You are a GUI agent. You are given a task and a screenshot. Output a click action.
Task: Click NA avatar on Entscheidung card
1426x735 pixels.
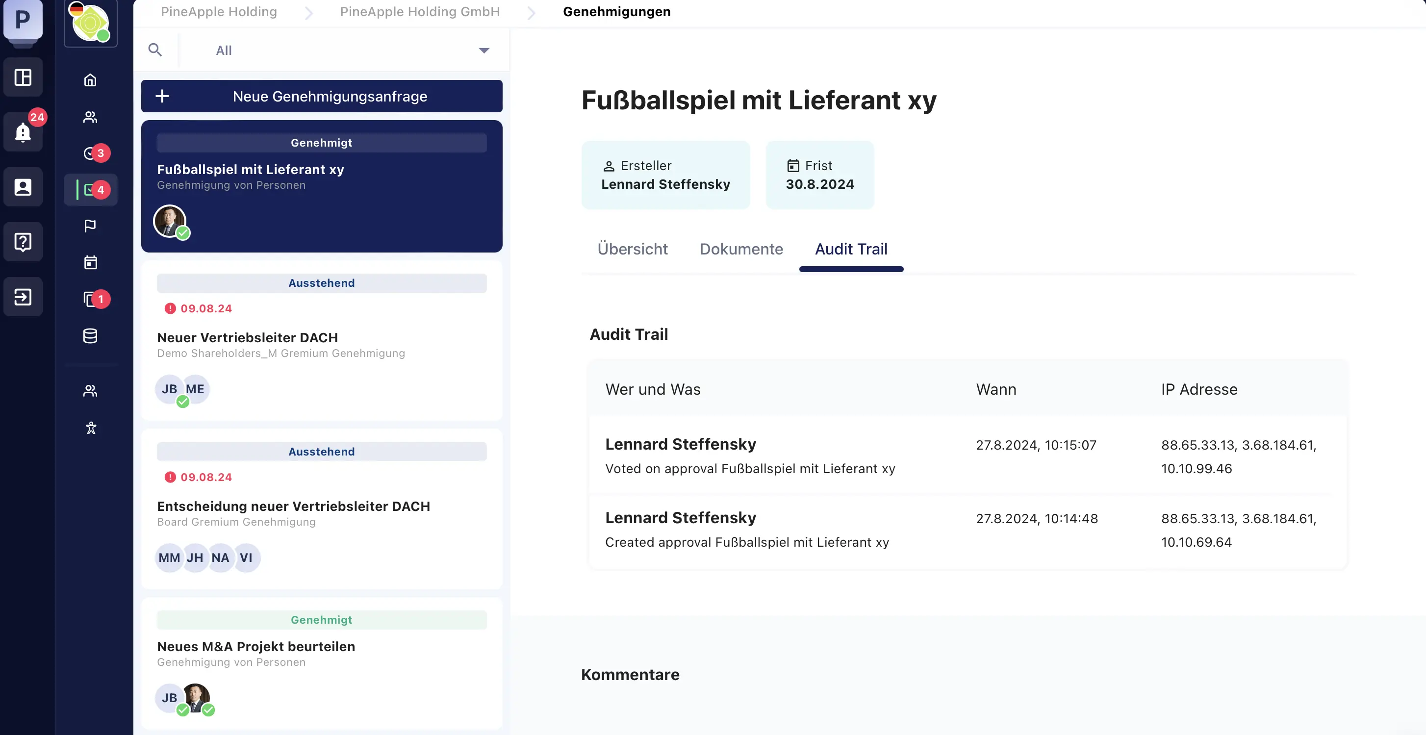coord(220,558)
